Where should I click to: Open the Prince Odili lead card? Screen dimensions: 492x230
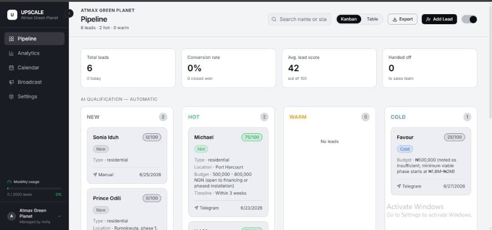[x=127, y=209]
